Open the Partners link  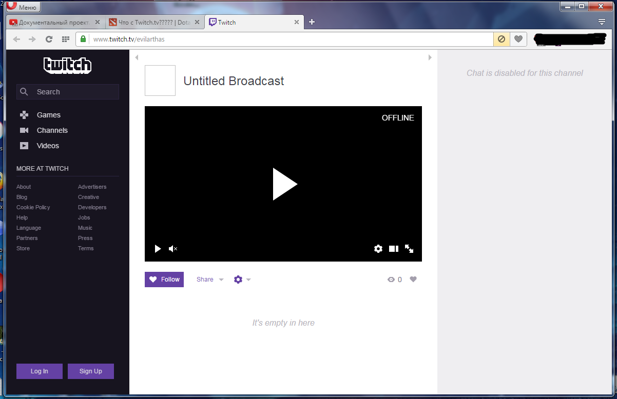(x=27, y=238)
